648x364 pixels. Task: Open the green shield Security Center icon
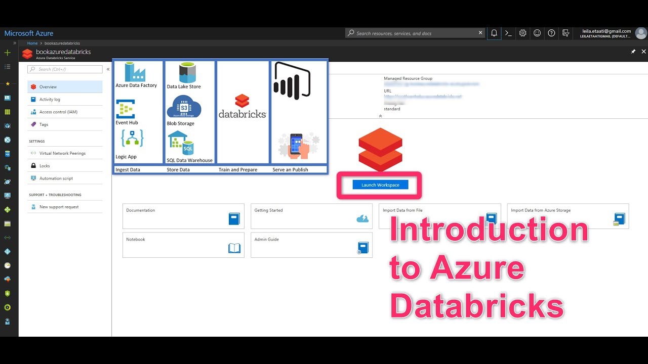coord(7,293)
